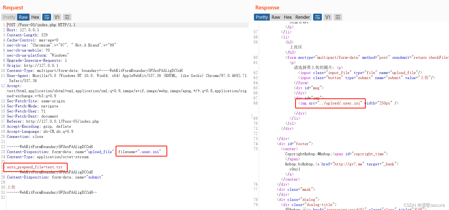Click the name="submit" Content-Disposition line
Screen dimensions: 449x210
[55, 177]
